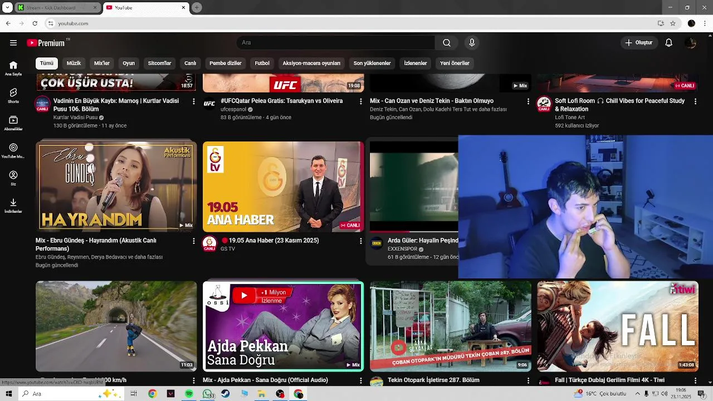
Task: Open options for Ajda Pekkan mix
Action: pos(360,381)
